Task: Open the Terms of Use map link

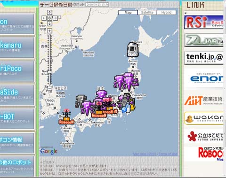Action: point(168,154)
